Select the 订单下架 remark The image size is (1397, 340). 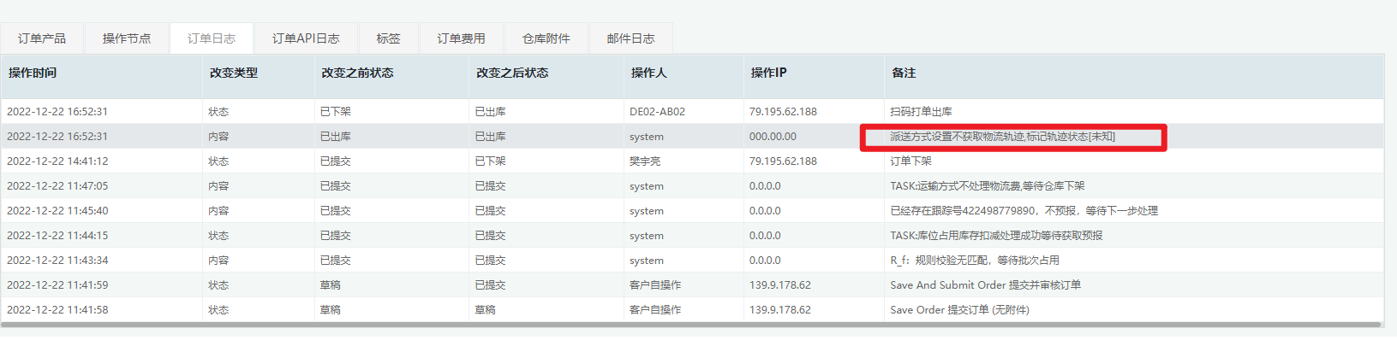tap(910, 161)
